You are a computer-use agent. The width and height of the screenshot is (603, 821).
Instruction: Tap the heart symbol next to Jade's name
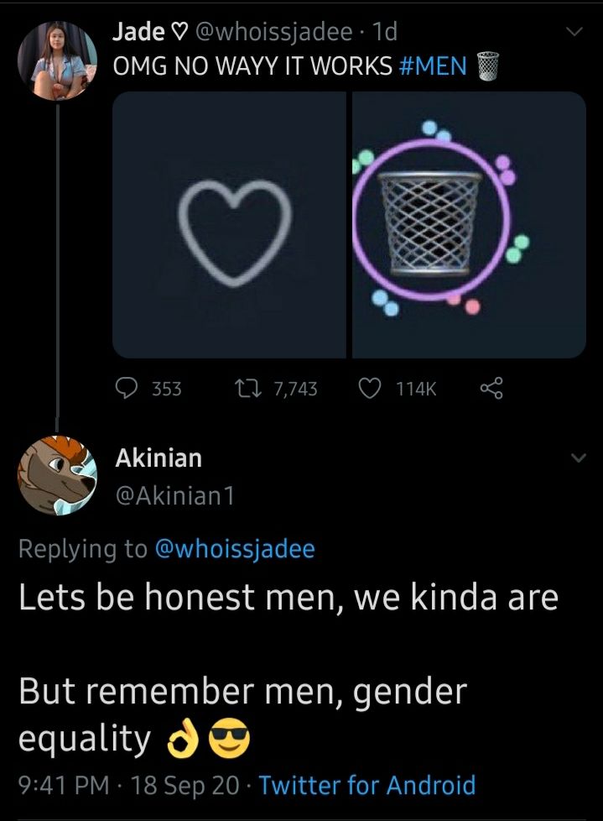coord(180,31)
